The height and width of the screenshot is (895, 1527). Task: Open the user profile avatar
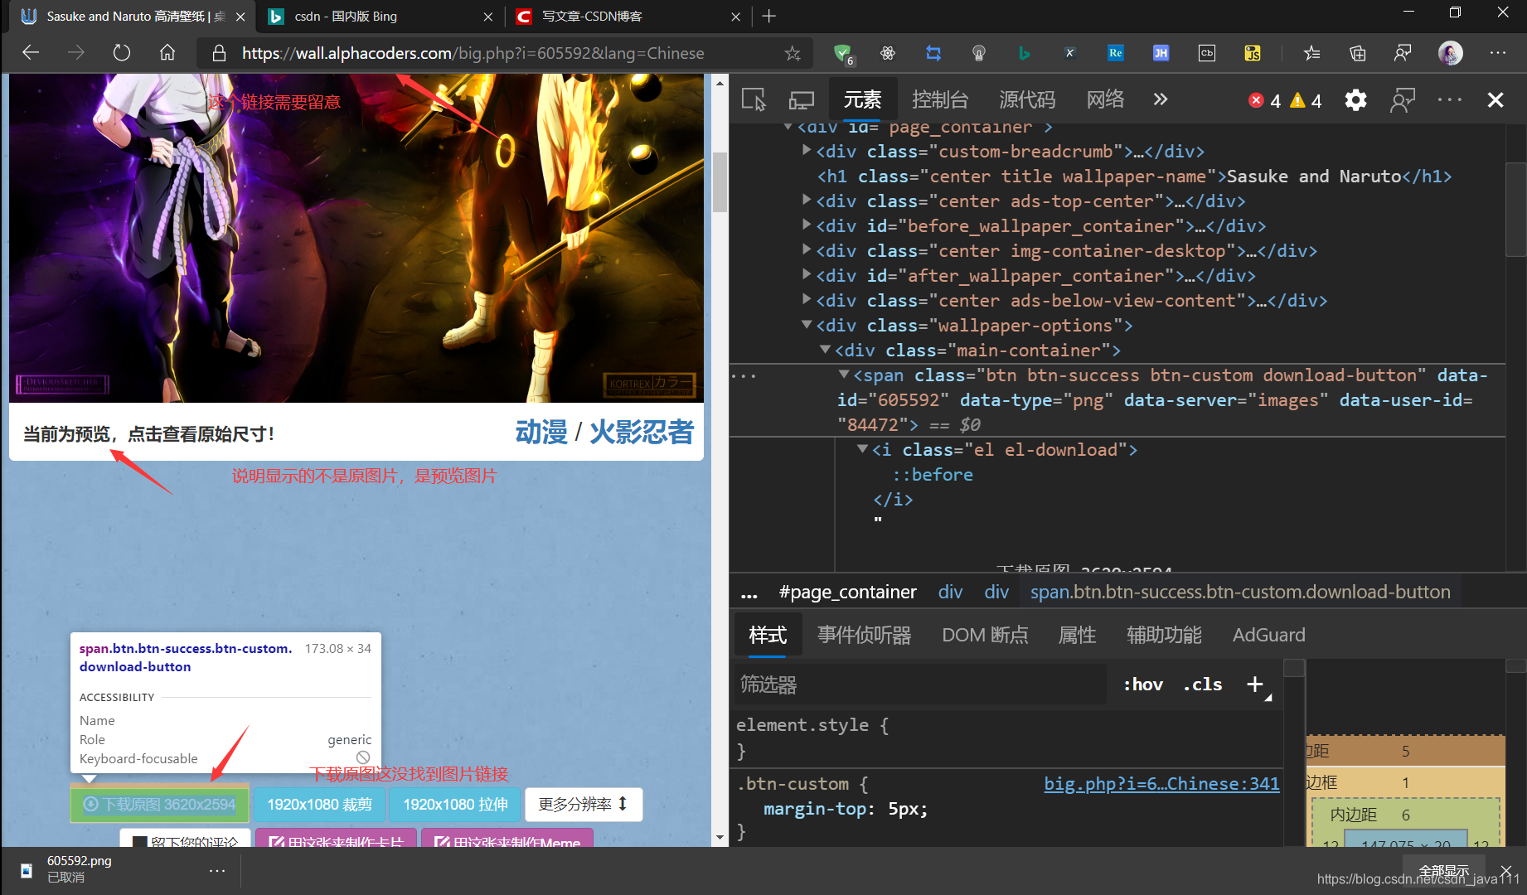point(1450,53)
